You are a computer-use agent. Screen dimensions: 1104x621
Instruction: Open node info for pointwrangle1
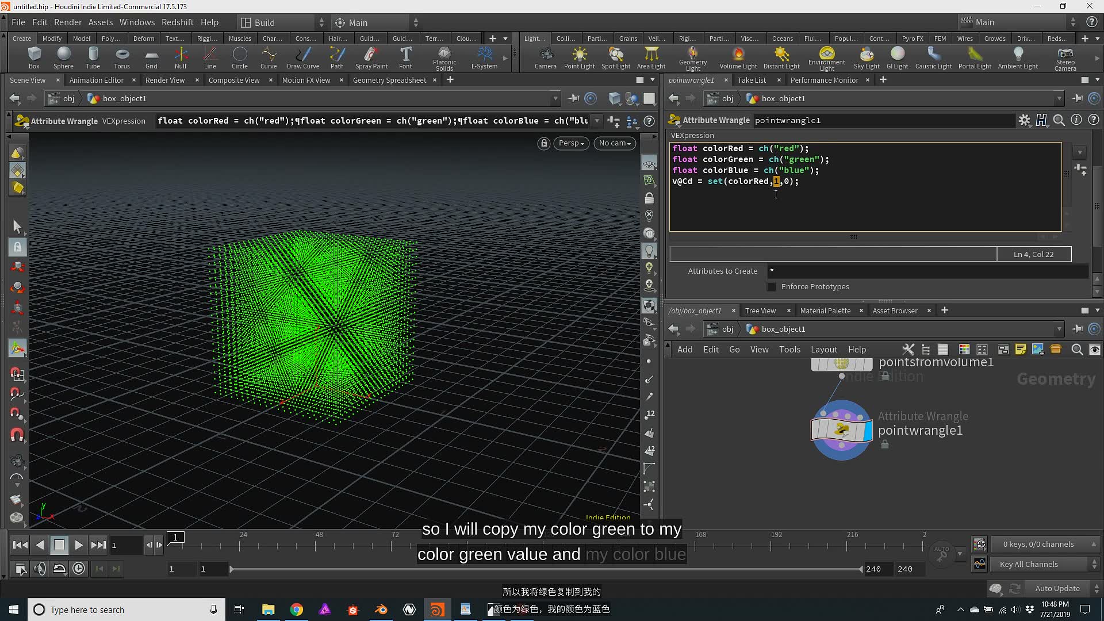pyautogui.click(x=1076, y=120)
